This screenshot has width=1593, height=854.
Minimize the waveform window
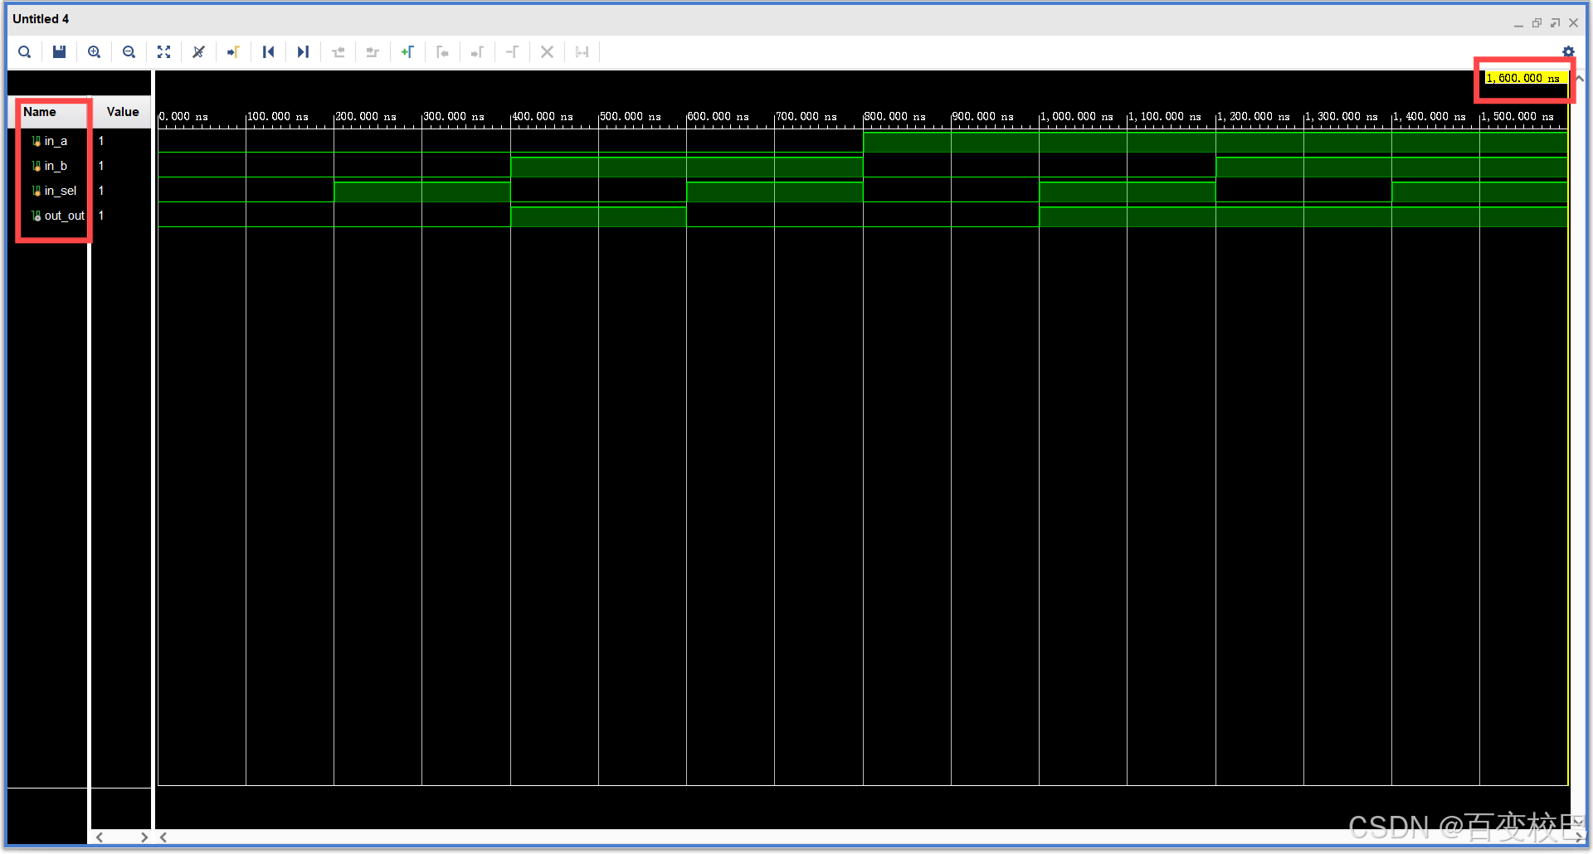(1518, 24)
